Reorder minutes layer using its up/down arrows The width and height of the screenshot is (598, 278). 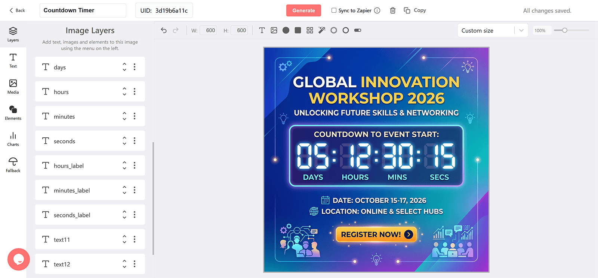pos(124,116)
